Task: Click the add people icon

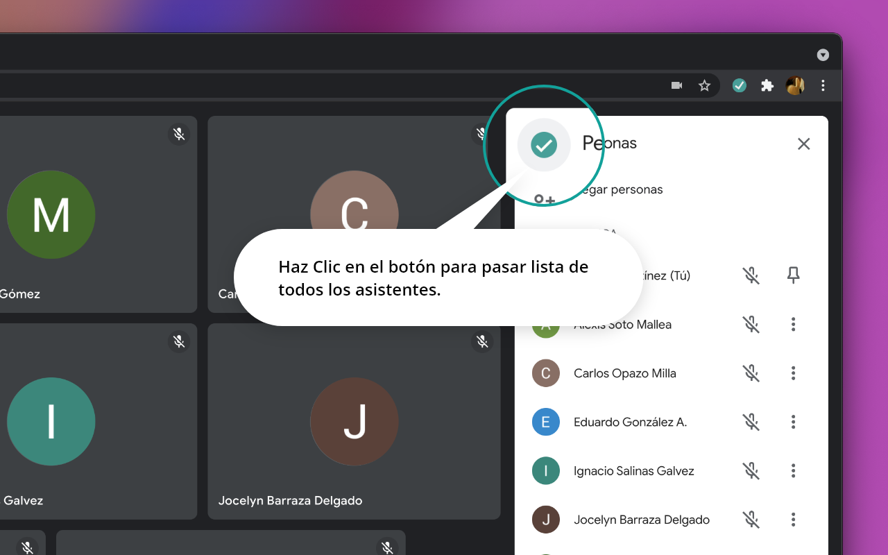Action: pos(545,200)
